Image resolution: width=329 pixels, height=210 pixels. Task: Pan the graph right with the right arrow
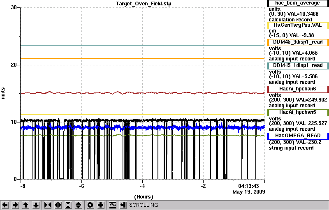point(15,205)
